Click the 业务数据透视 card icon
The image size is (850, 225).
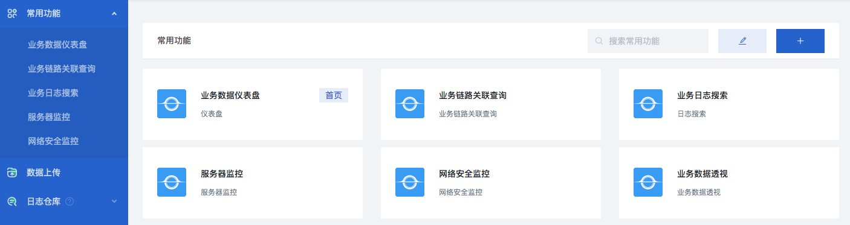[x=648, y=182]
